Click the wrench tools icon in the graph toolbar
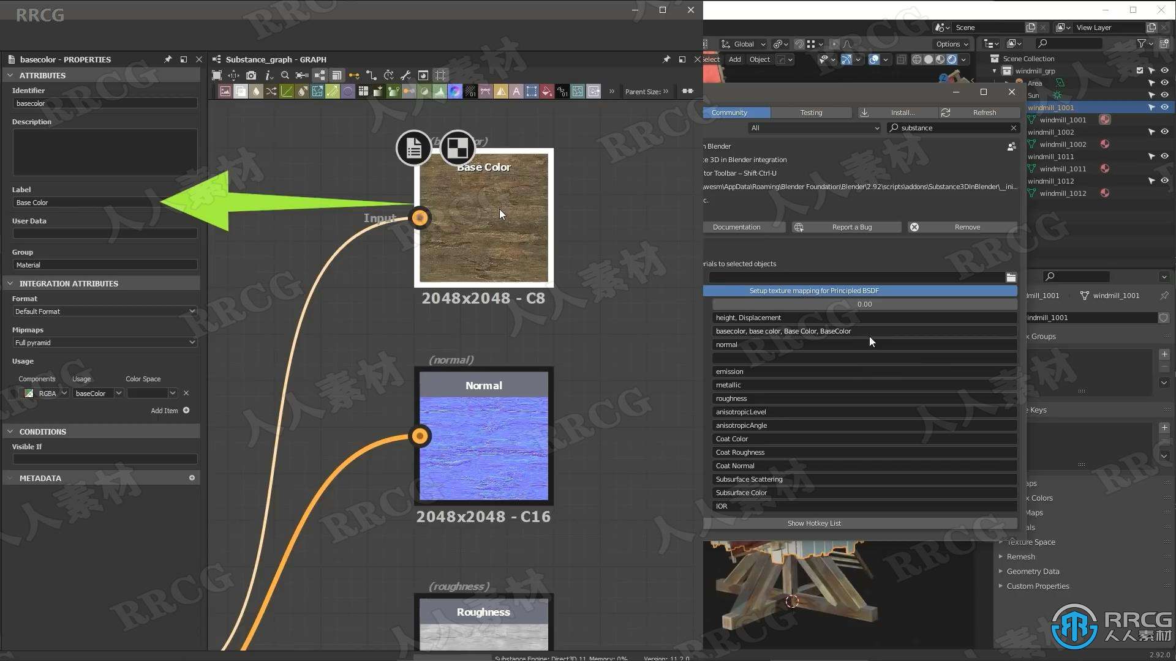This screenshot has height=661, width=1176. (405, 75)
